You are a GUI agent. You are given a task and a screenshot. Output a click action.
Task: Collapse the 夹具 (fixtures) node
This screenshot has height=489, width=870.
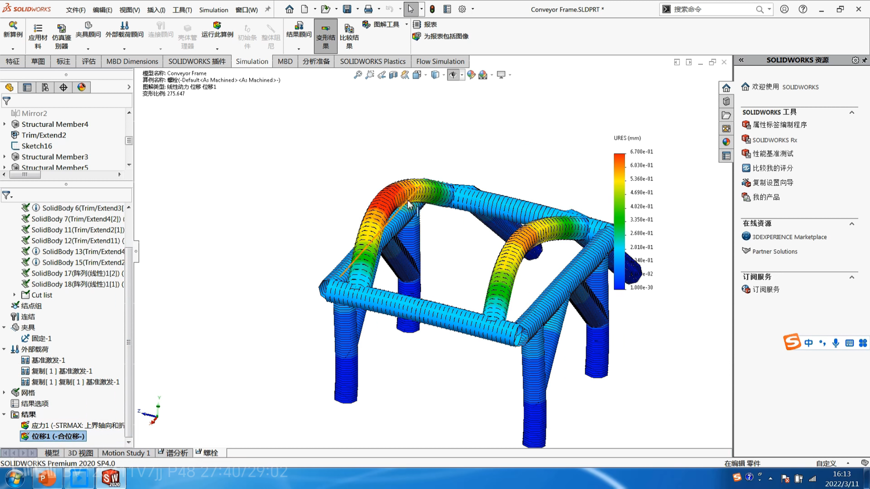[4, 327]
